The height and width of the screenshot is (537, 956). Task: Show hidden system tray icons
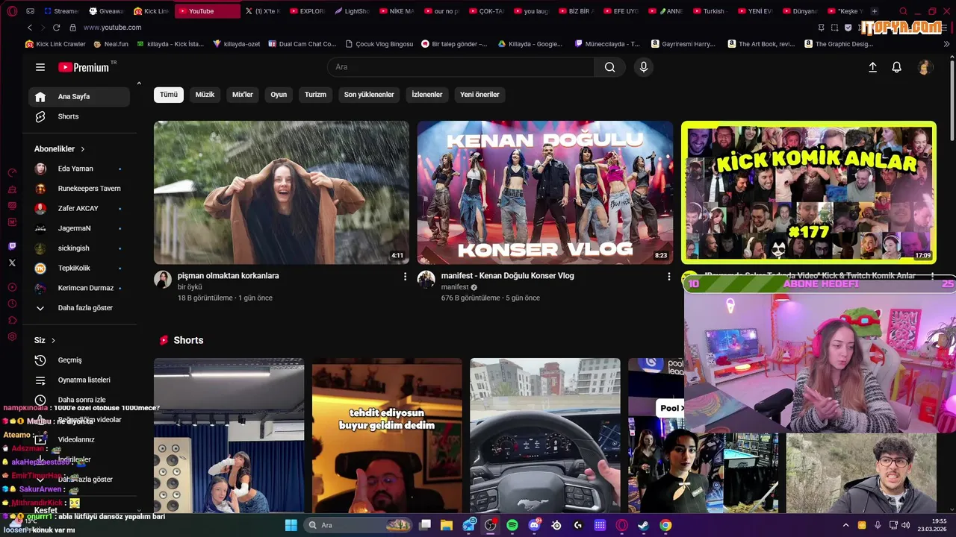pos(845,525)
